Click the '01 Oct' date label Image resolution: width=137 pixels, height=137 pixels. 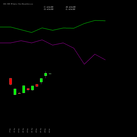click(49, 130)
